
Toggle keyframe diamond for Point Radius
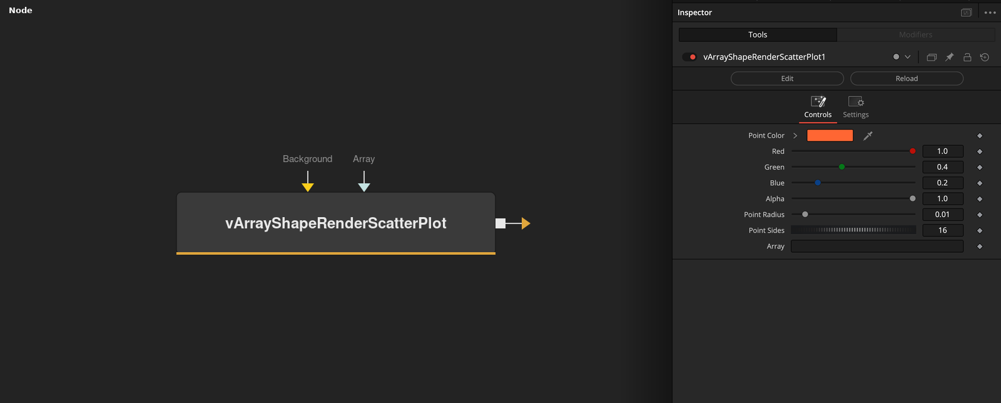tap(980, 215)
